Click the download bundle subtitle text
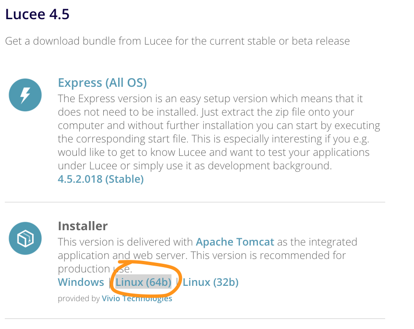Viewport: 414px width, 329px height. click(177, 41)
